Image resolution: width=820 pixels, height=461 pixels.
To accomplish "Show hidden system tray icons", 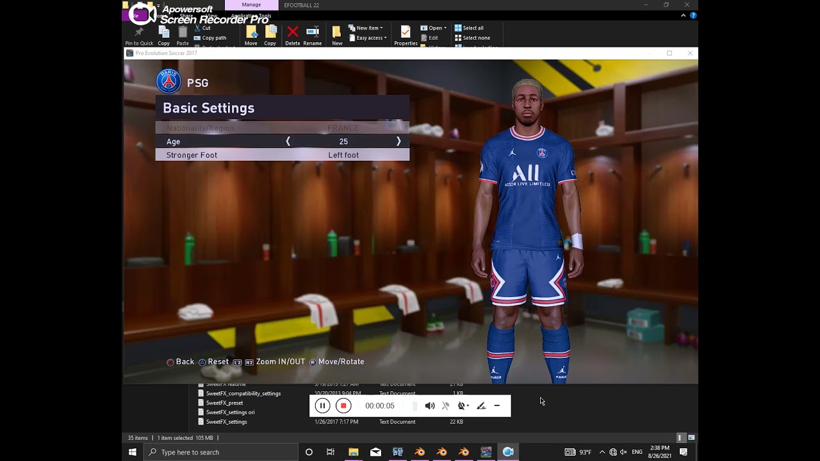I will (x=602, y=452).
